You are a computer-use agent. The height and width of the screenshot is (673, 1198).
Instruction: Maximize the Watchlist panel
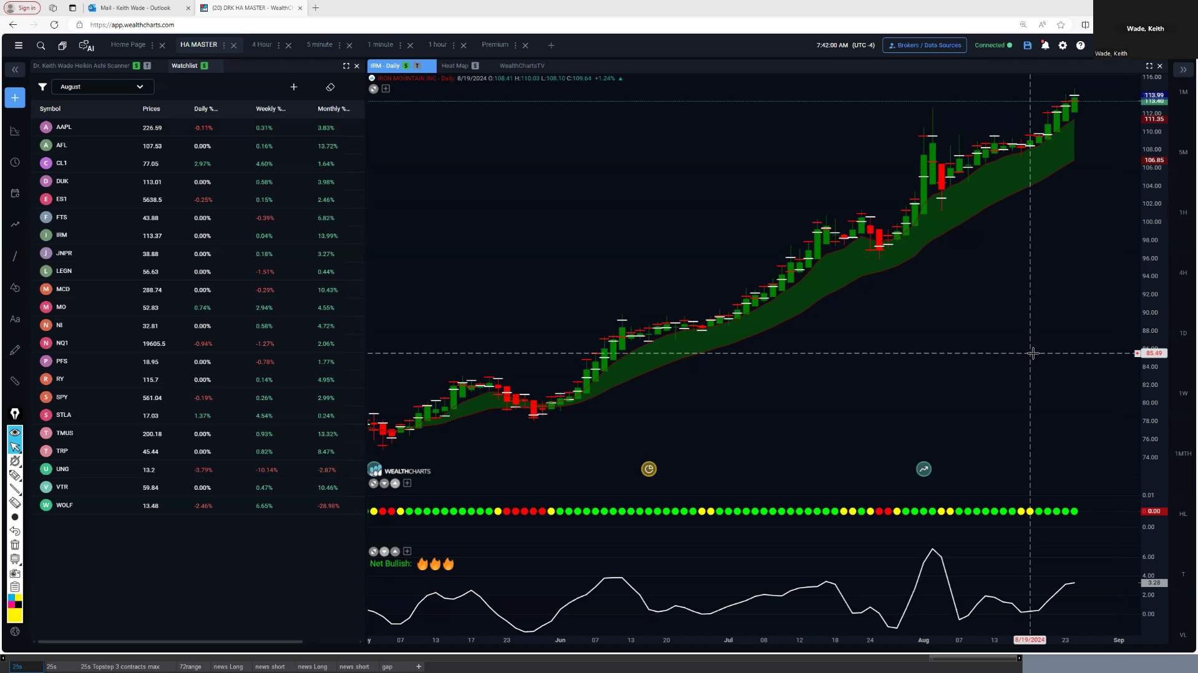346,66
